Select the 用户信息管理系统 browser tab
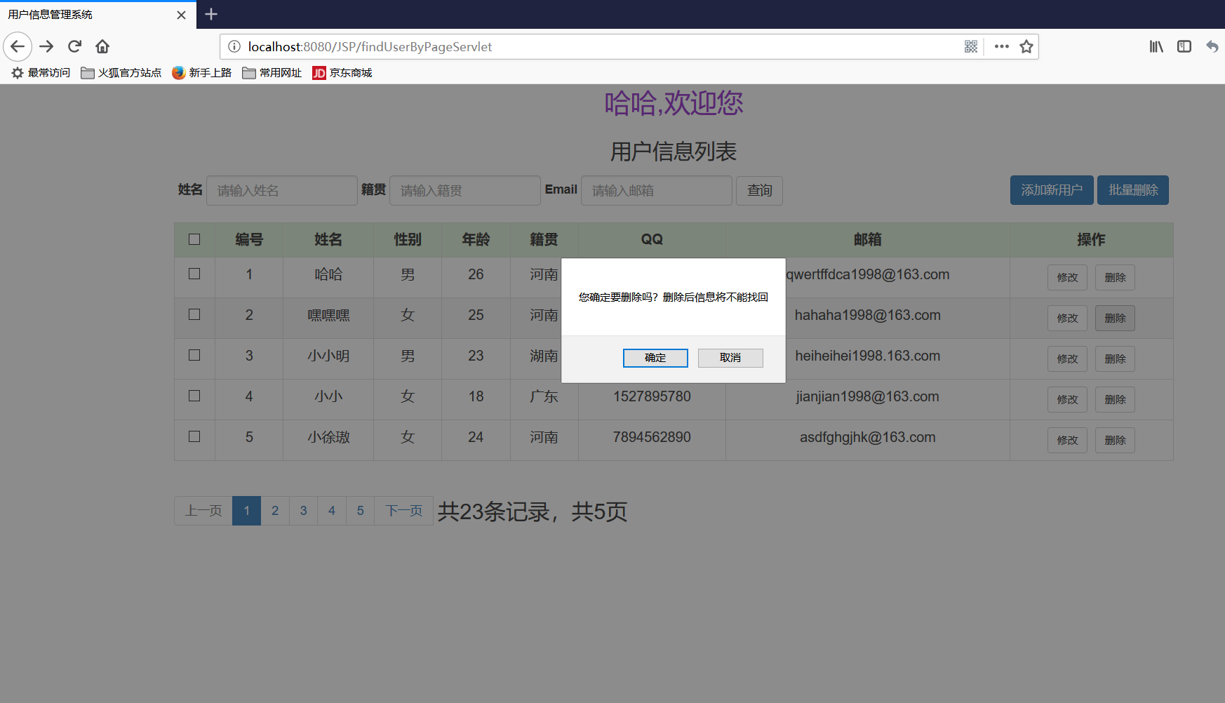This screenshot has width=1225, height=703. 84,14
